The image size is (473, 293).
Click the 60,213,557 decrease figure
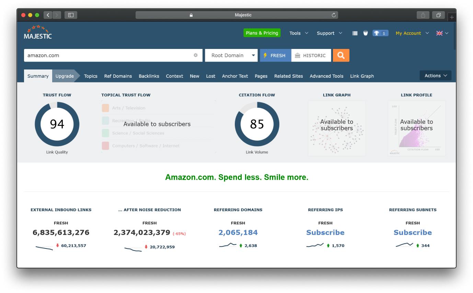(73, 245)
